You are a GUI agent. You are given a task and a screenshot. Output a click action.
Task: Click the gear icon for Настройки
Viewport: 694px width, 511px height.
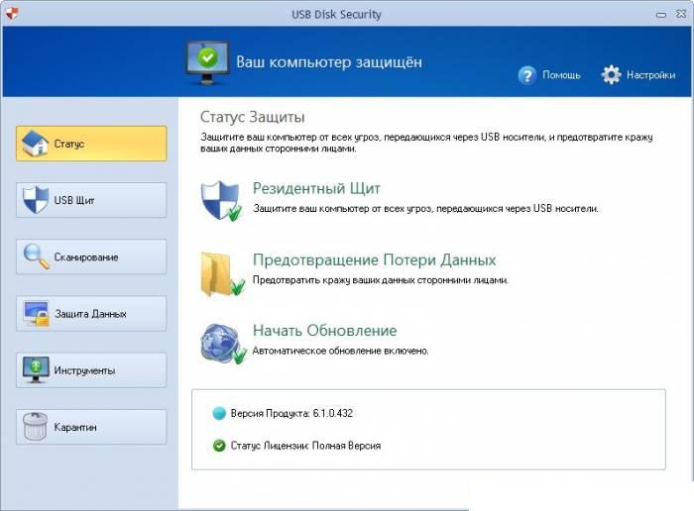point(611,75)
